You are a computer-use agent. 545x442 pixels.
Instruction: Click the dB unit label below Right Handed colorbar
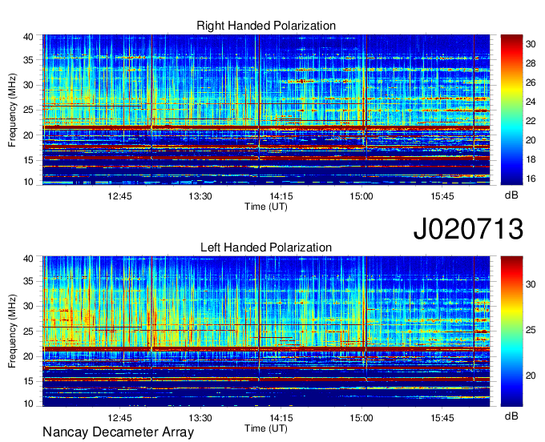pos(511,195)
